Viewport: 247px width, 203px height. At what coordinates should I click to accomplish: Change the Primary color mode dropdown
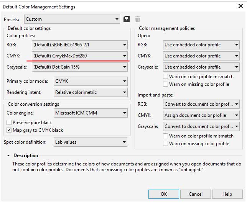(91, 81)
